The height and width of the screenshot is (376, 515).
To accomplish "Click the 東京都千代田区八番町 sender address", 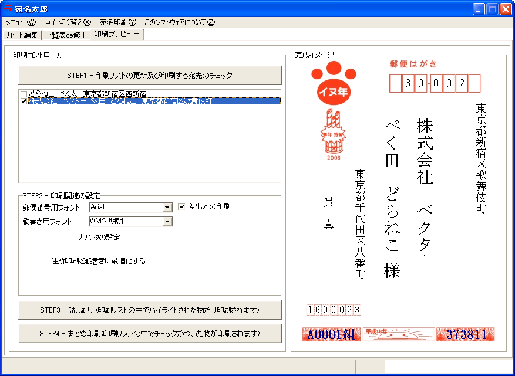I will point(361,224).
